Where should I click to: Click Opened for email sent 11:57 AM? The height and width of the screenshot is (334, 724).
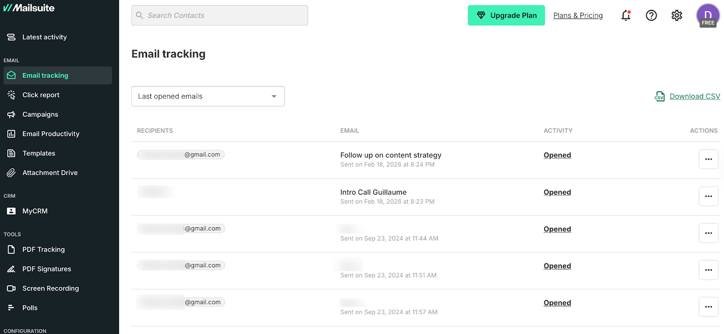pyautogui.click(x=557, y=303)
